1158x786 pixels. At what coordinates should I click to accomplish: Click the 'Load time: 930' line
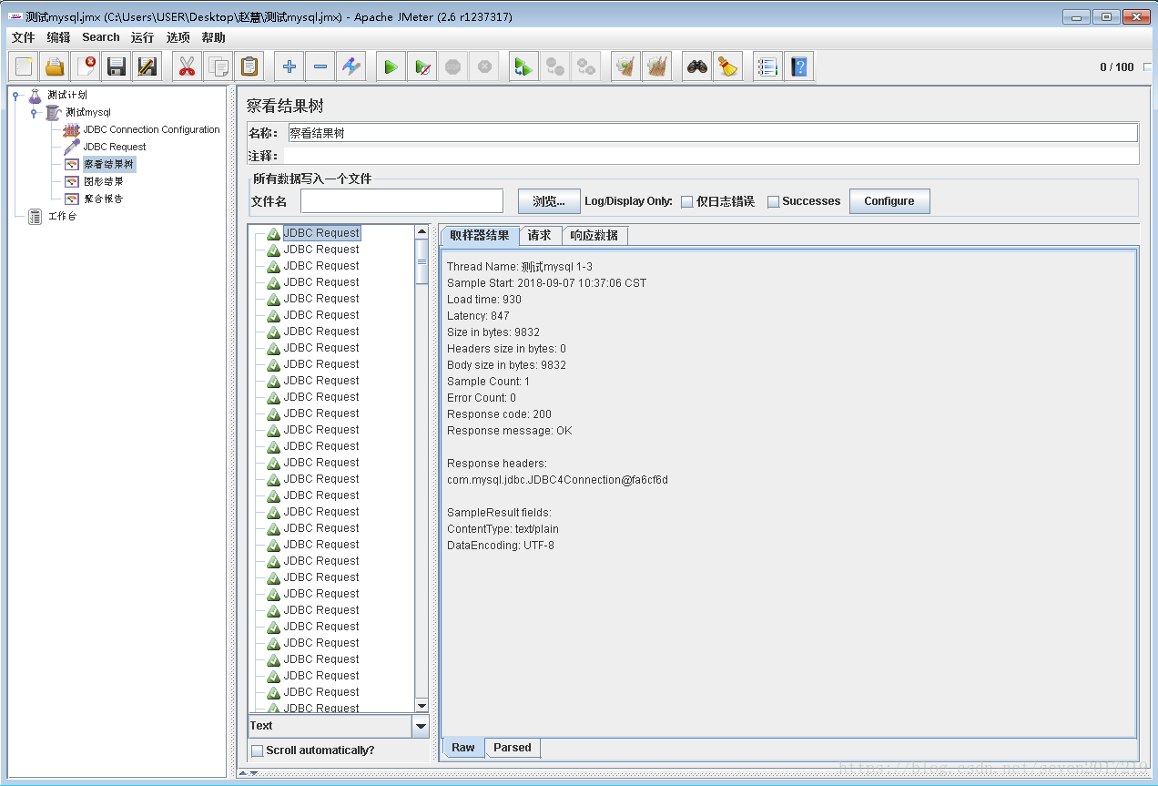coord(484,300)
